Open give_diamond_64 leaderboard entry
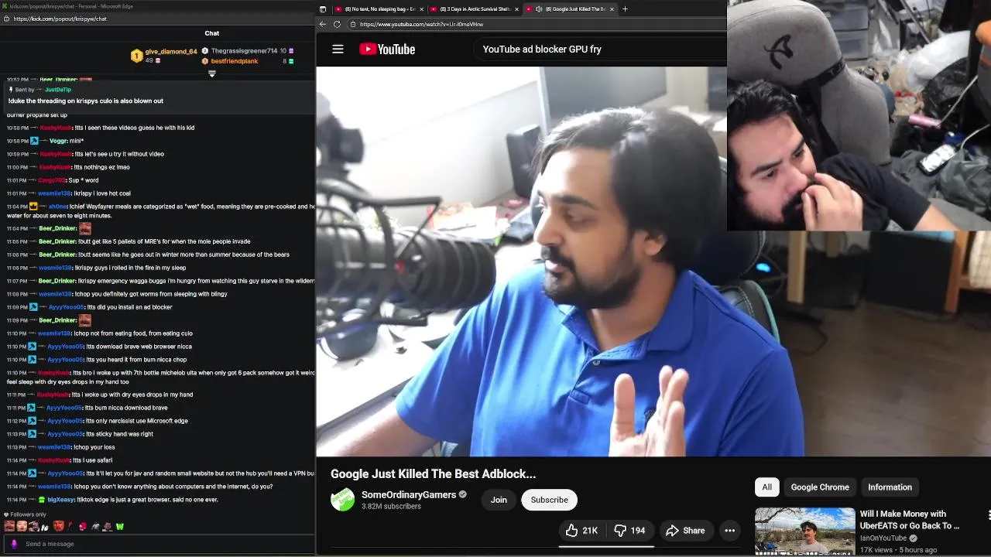Screen dimensions: 991x557 164,56
